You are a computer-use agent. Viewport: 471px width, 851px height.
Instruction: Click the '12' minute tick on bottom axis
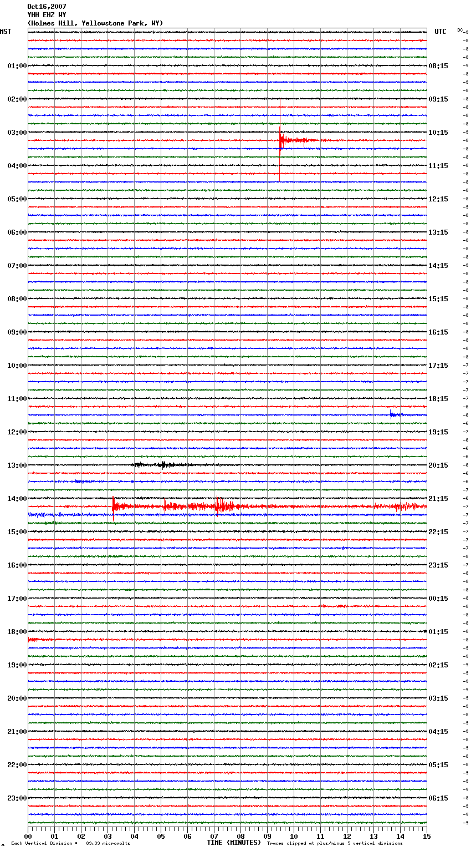[x=347, y=836]
